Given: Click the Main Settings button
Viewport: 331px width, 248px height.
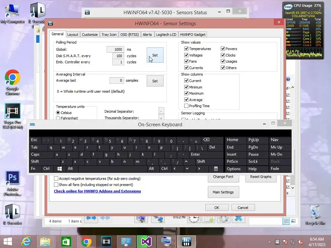Looking at the screenshot, I should click(x=223, y=192).
